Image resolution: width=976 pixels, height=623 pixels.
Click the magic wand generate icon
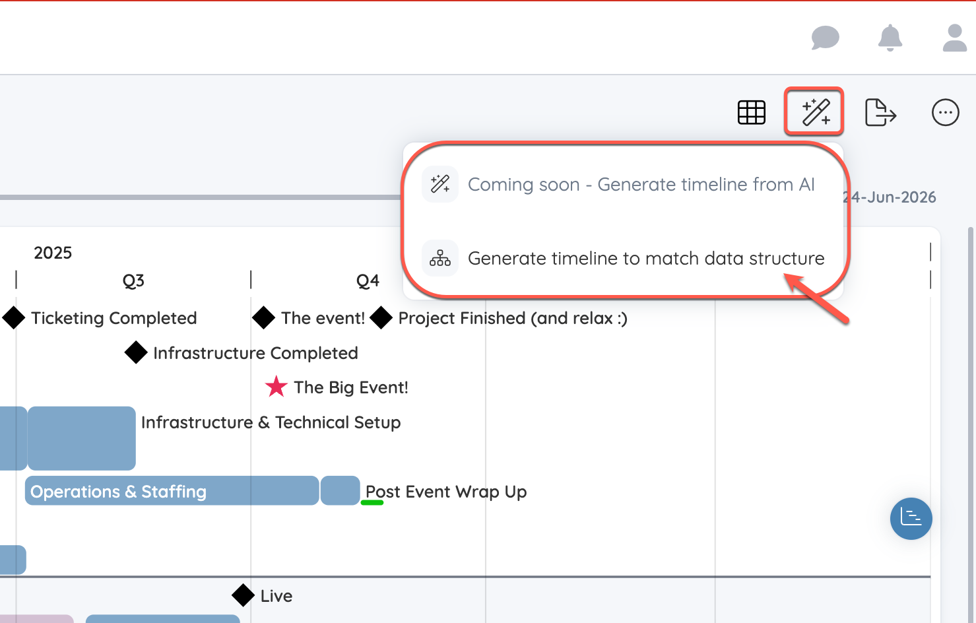tap(815, 112)
